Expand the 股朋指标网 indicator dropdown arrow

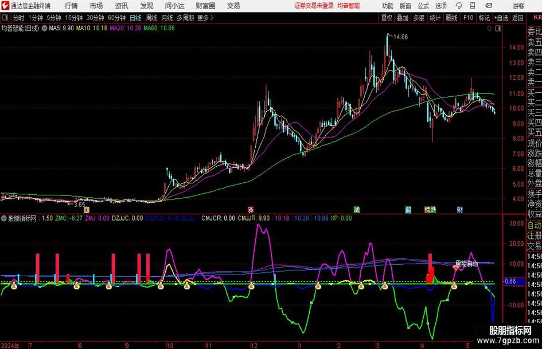[4, 218]
